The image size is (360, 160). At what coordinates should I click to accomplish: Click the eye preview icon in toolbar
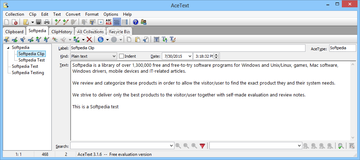[101, 22]
